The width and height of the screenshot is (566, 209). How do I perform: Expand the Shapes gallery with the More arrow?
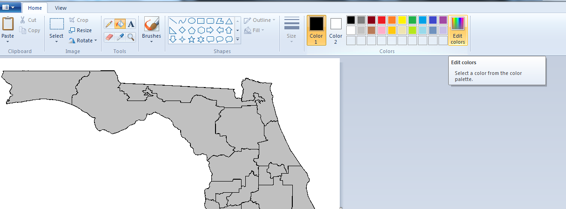point(237,40)
